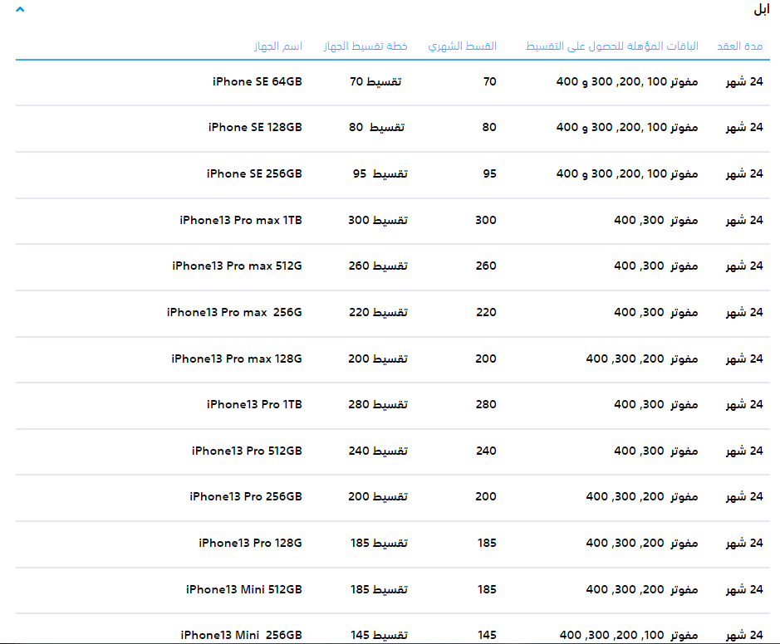
Task: Select the iPhone13 Pro max 256G device name
Action: [x=234, y=312]
